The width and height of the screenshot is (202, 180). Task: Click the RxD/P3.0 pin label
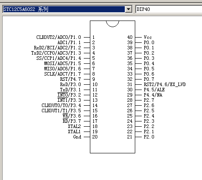[71, 84]
